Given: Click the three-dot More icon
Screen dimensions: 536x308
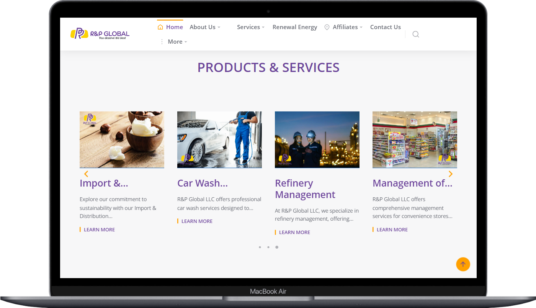Looking at the screenshot, I should (162, 42).
